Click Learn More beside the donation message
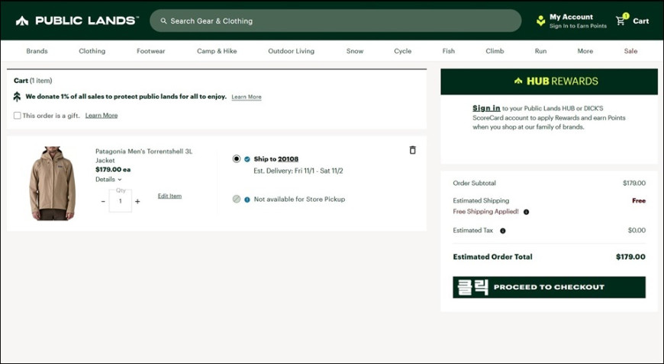This screenshot has width=664, height=364. pos(247,97)
